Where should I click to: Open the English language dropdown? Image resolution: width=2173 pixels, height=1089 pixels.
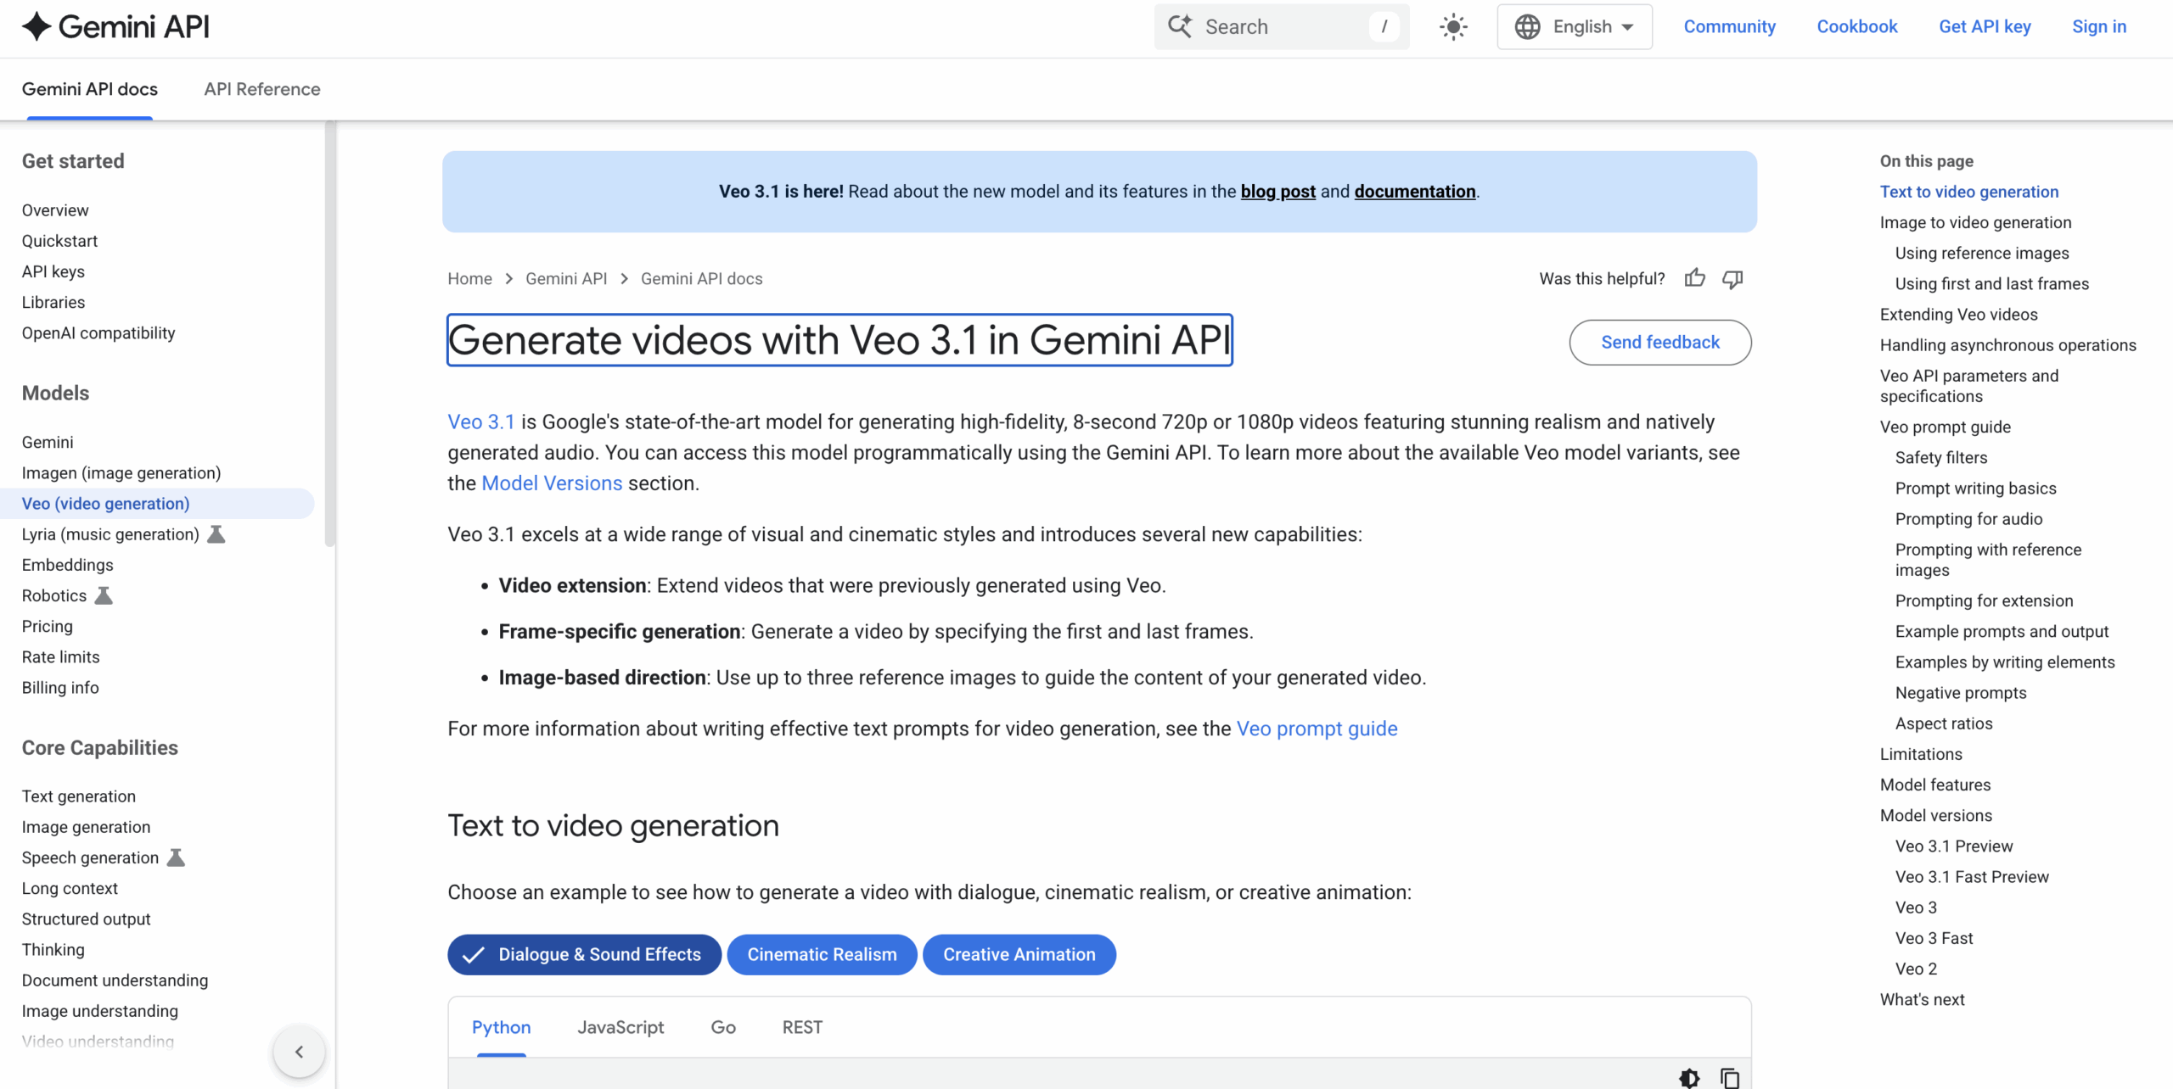[x=1575, y=27]
